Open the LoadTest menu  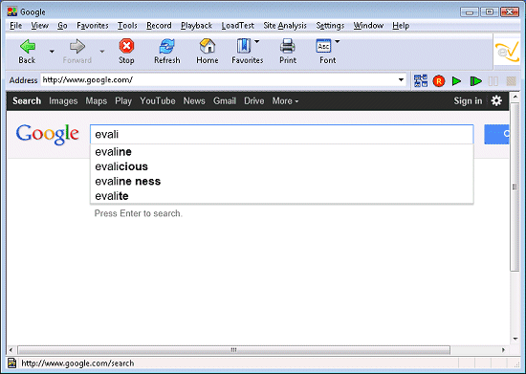(238, 26)
